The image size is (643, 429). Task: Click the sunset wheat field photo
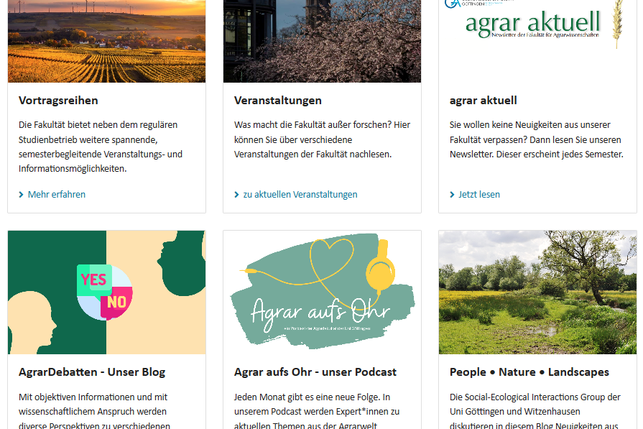(x=106, y=41)
